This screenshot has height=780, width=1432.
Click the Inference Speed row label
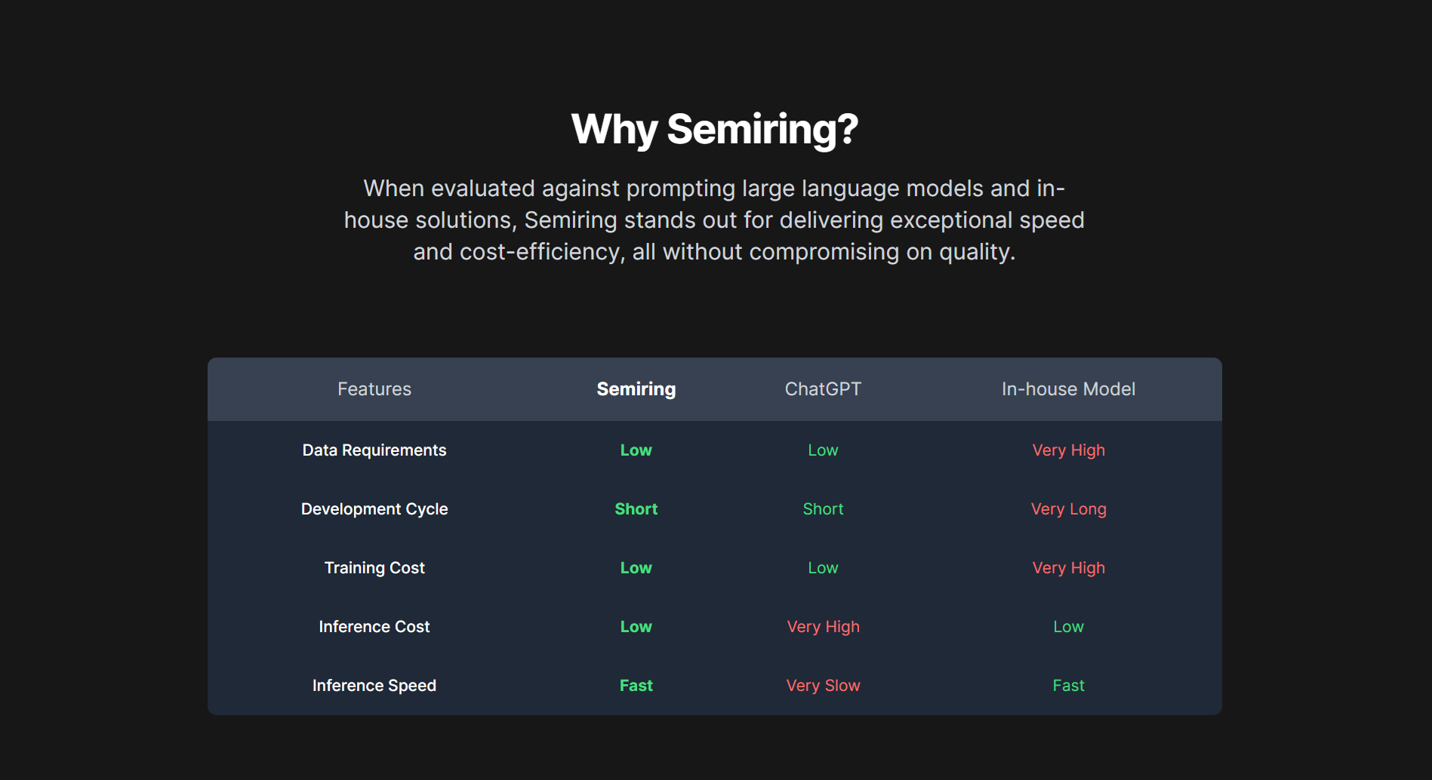coord(374,686)
